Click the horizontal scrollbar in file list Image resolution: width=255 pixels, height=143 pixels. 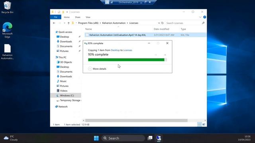[x=136, y=120]
